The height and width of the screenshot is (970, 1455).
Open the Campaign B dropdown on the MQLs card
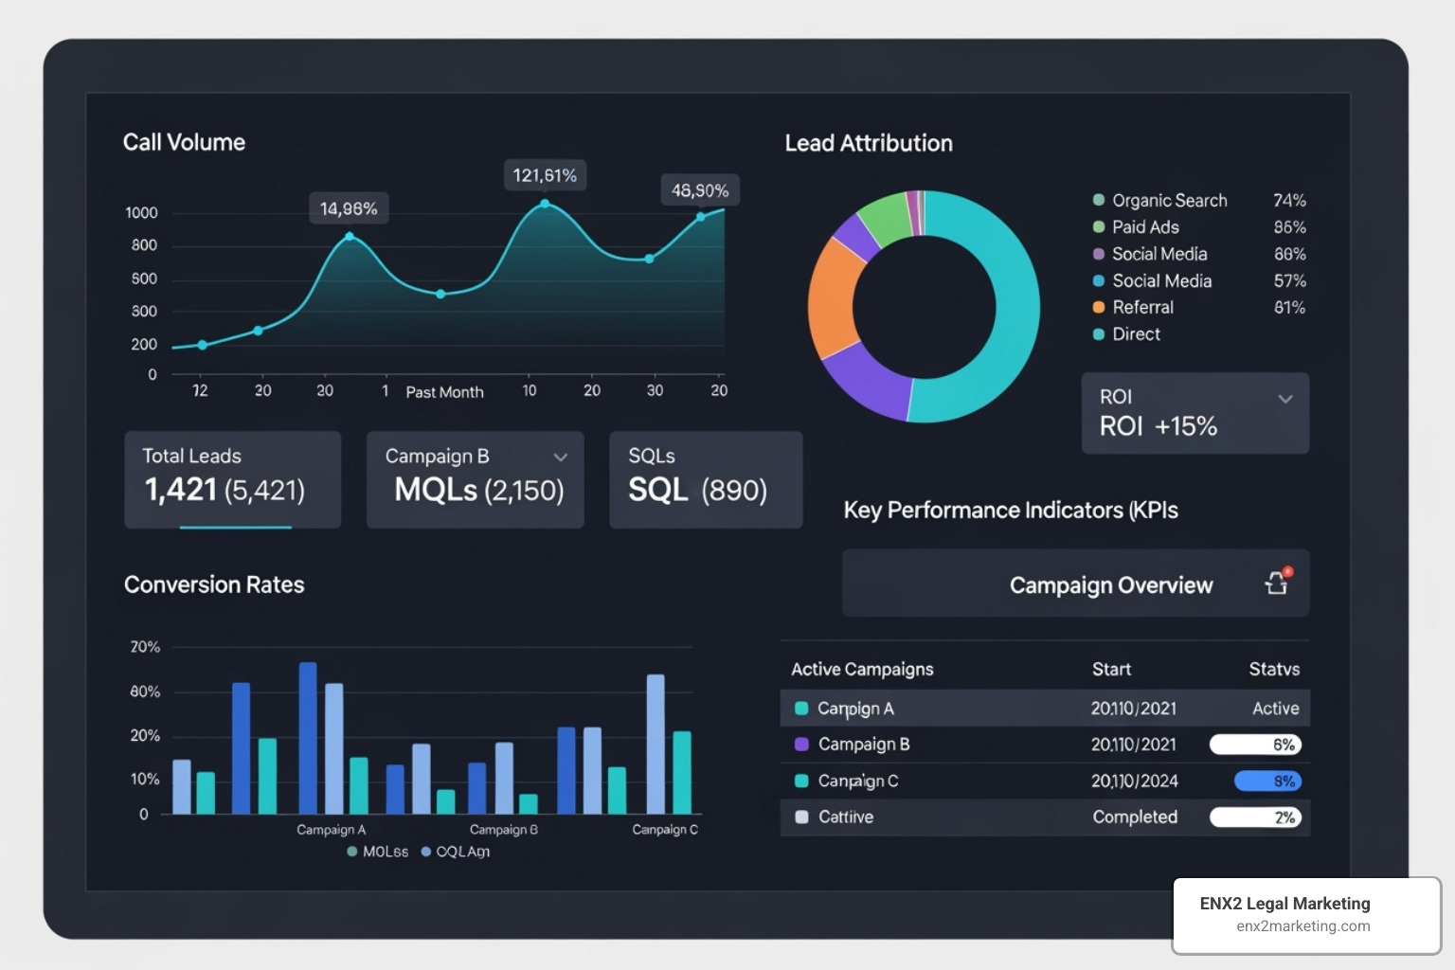click(560, 457)
